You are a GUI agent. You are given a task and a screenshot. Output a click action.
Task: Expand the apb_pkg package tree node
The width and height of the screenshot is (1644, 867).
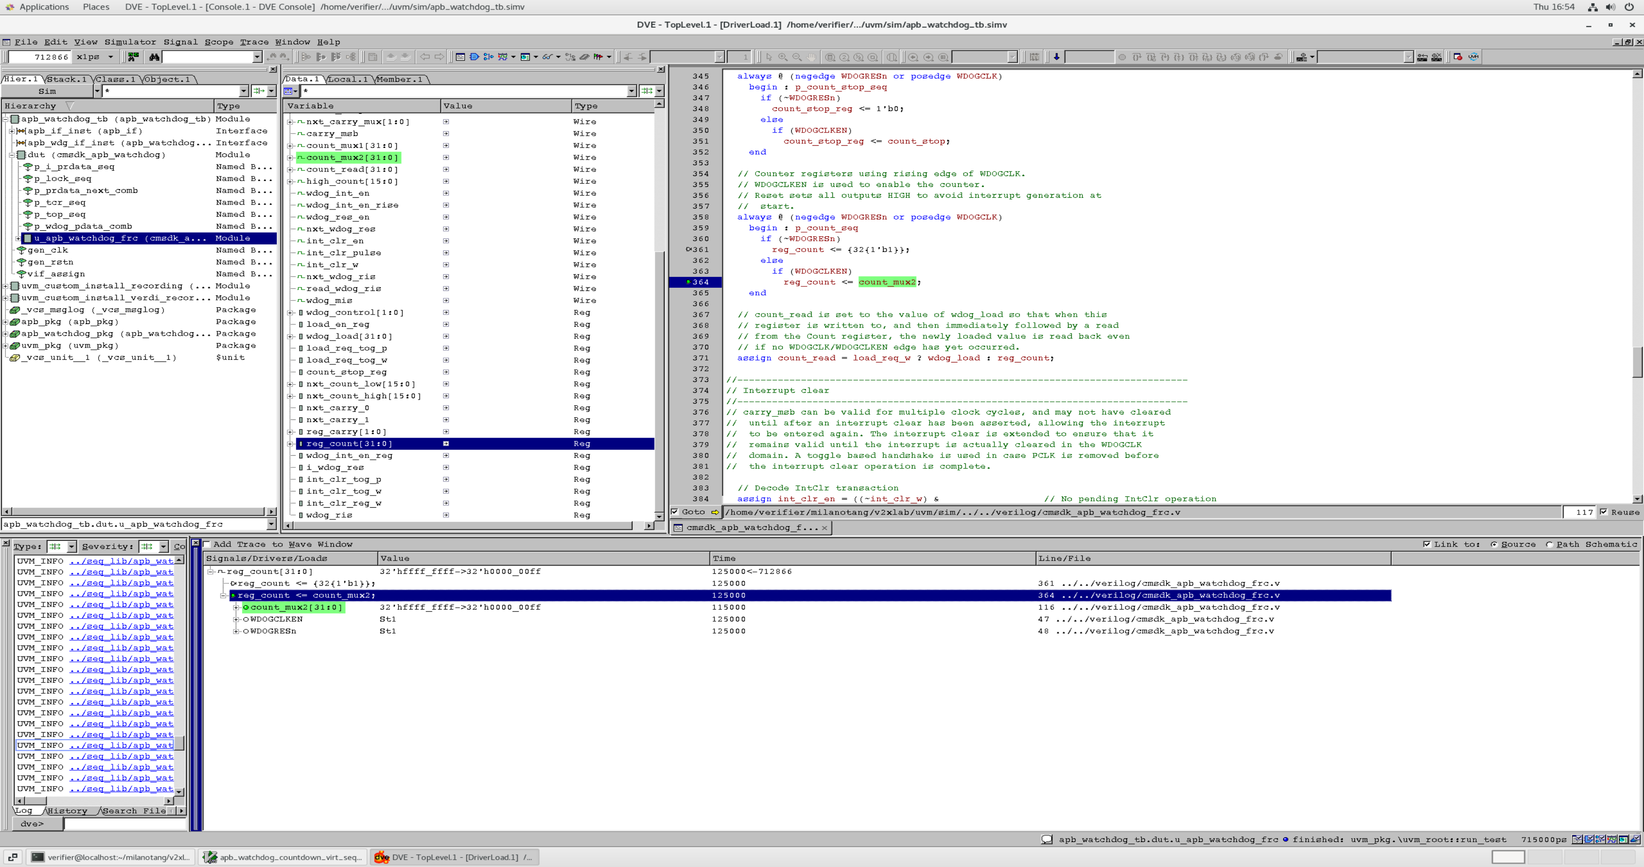(x=6, y=322)
